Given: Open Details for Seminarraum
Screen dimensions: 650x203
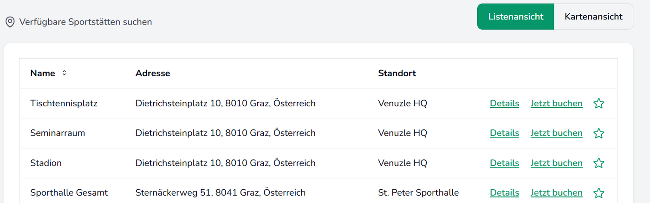Looking at the screenshot, I should tap(504, 133).
